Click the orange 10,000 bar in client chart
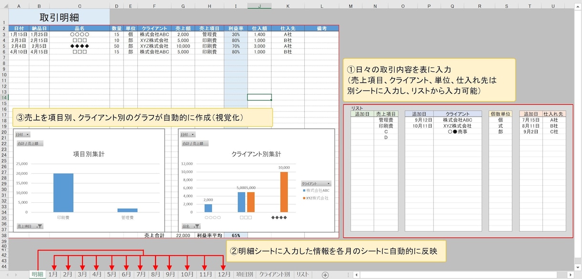The width and height of the screenshot is (582, 279). pyautogui.click(x=284, y=192)
